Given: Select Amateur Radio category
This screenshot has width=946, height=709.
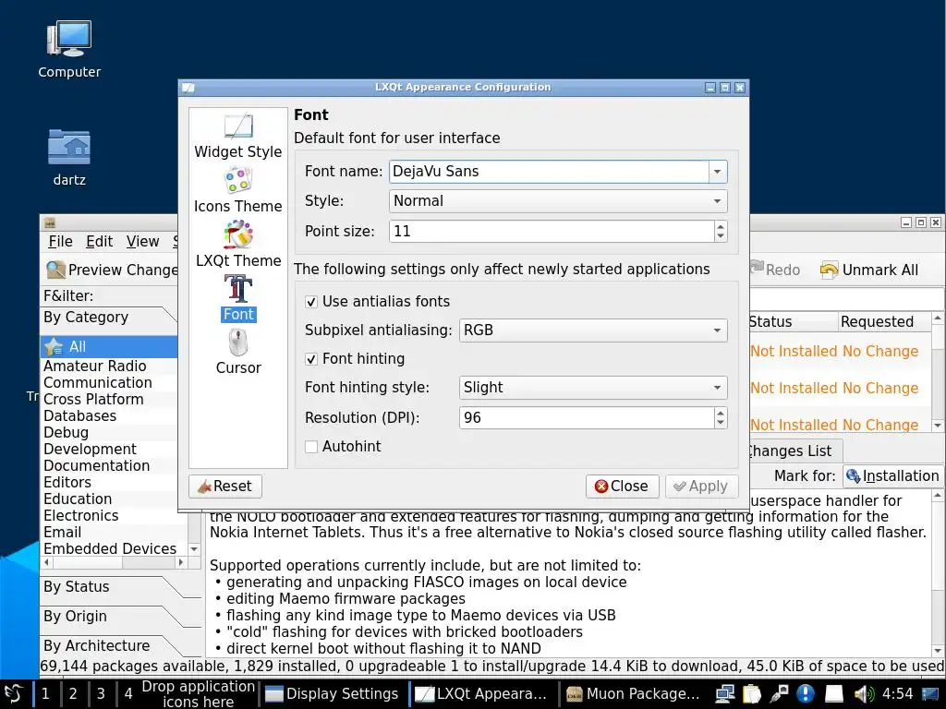Looking at the screenshot, I should coord(95,366).
